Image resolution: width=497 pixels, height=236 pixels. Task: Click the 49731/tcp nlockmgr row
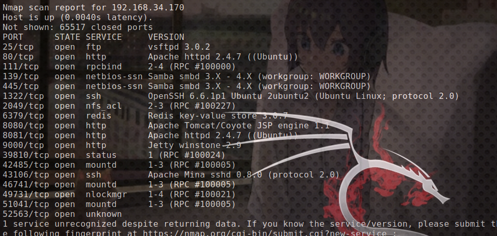coord(119,194)
